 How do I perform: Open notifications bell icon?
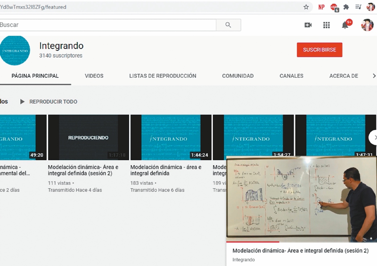click(x=345, y=25)
